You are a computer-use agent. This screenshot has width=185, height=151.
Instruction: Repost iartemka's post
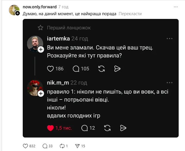[x=101, y=68]
